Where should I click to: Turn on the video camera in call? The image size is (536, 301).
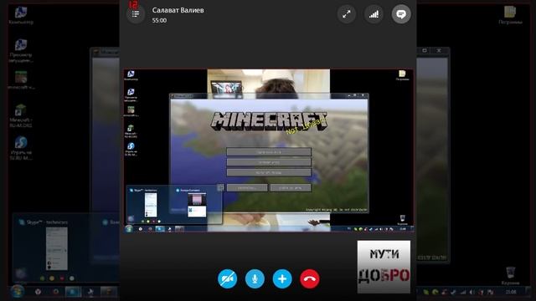[227, 278]
